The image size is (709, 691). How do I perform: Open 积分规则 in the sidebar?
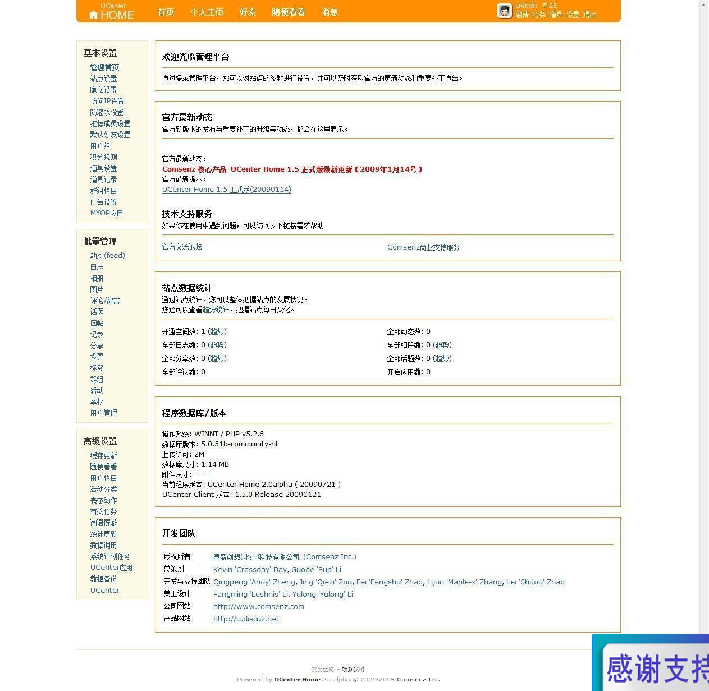(x=103, y=157)
